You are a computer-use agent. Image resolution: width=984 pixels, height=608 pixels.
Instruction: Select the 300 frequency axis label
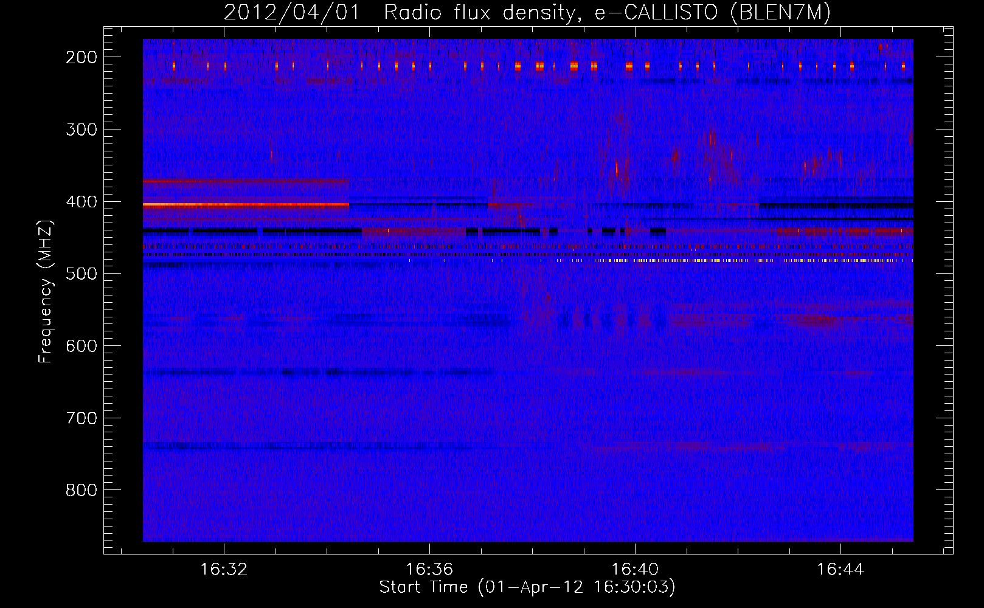point(81,130)
